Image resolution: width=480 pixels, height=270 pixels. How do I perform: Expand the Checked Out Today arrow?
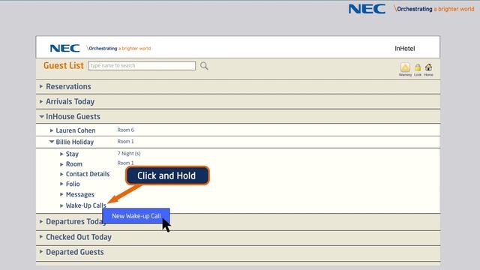coord(41,237)
